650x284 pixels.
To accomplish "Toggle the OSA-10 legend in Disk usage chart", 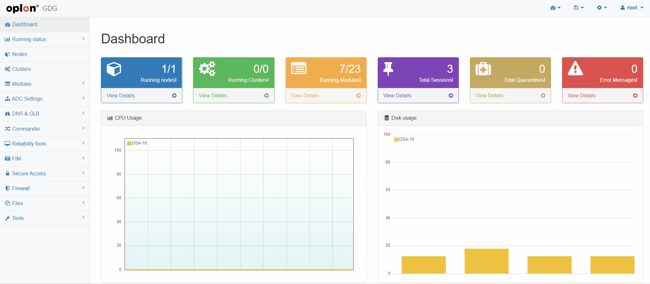I will [x=404, y=139].
